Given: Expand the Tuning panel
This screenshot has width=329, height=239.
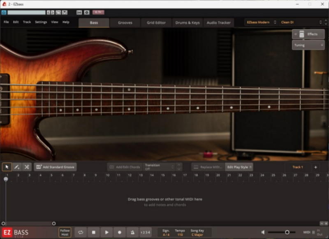Looking at the screenshot, I should 308,45.
